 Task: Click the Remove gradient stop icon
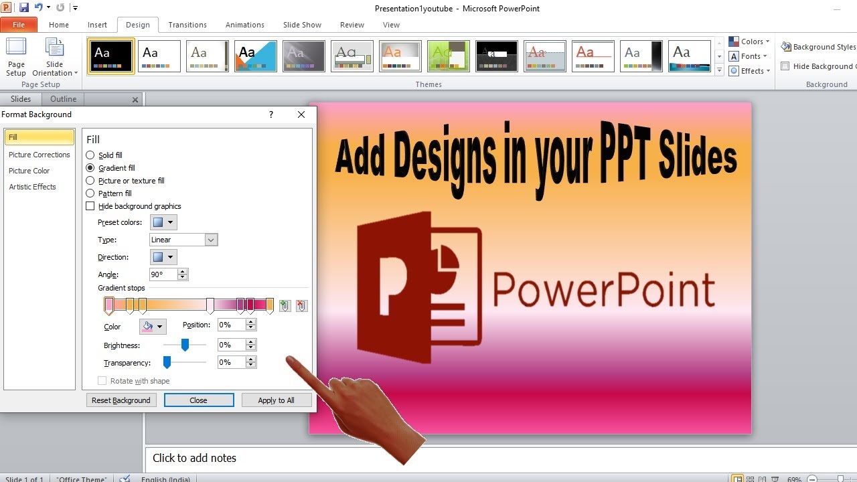coord(302,305)
